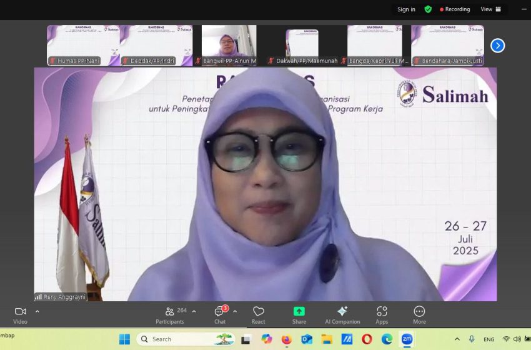This screenshot has width=531, height=350.
Task: Open Firefox from the Windows taskbar
Action: pyautogui.click(x=287, y=339)
